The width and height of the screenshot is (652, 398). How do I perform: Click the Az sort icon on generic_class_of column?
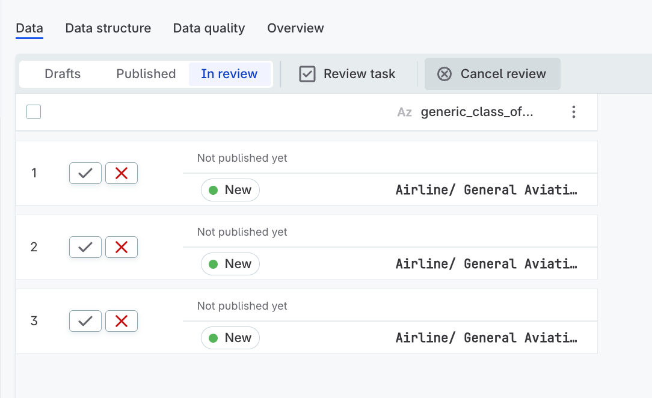point(404,111)
